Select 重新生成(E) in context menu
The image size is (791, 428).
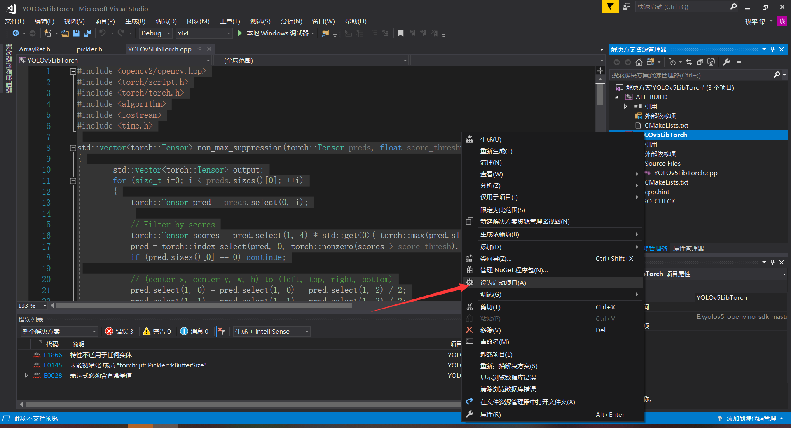(x=552, y=151)
